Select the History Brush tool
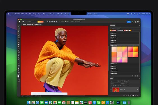The height and width of the screenshot is (105, 158). pos(19,49)
